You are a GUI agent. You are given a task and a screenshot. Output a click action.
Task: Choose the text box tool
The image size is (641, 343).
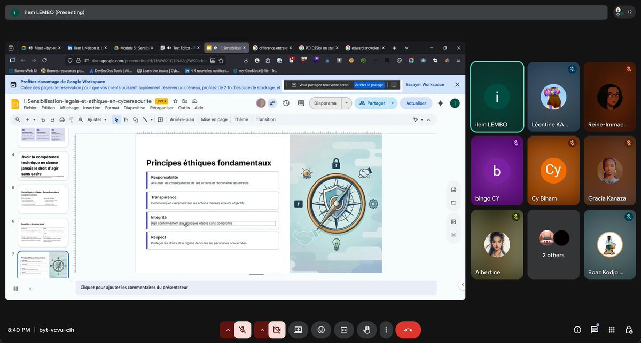pos(126,119)
